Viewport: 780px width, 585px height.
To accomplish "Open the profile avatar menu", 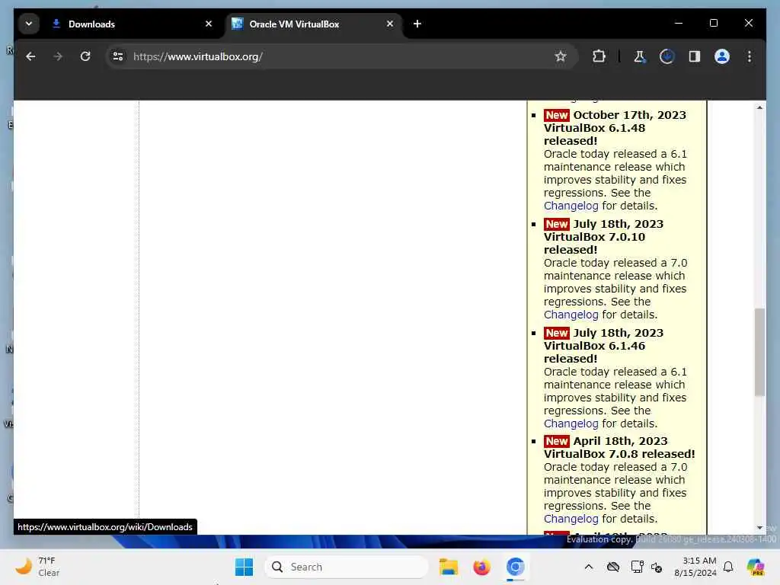I will pyautogui.click(x=722, y=56).
